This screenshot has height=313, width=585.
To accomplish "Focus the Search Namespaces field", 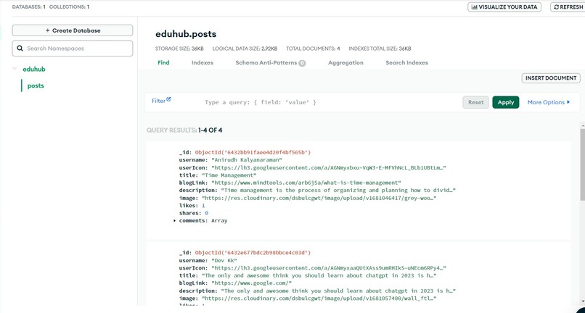I will [x=73, y=49].
